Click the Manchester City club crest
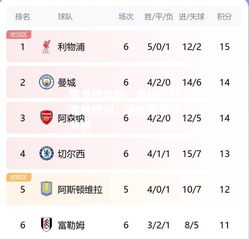 (46, 82)
